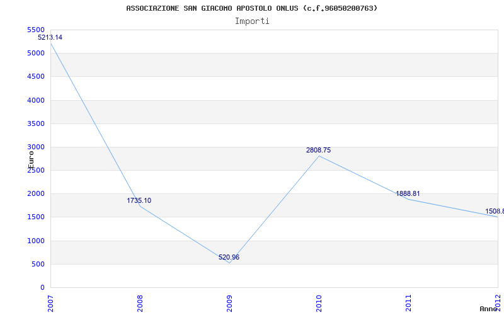504x315 pixels.
Task: Click the 1000 y-axis tick label
Action: click(x=36, y=241)
